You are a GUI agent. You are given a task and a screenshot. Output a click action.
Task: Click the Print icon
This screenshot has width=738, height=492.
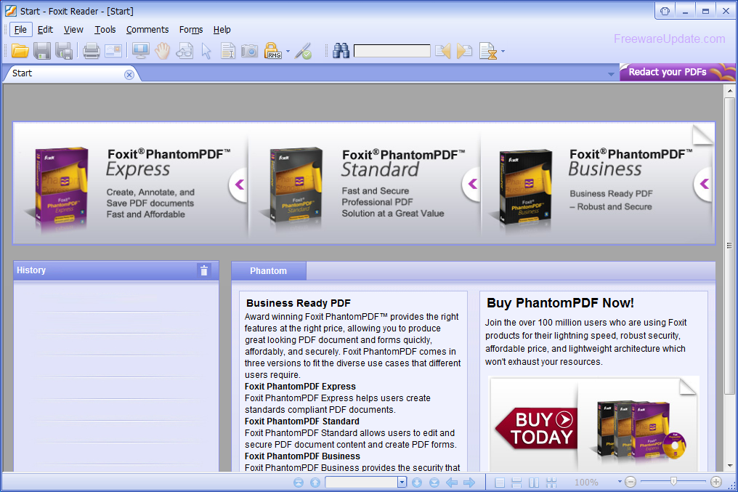(92, 50)
